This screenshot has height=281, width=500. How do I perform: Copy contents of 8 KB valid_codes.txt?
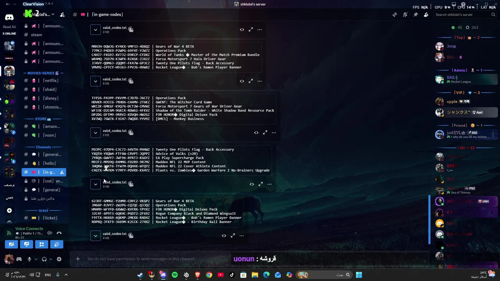pyautogui.click(x=131, y=81)
